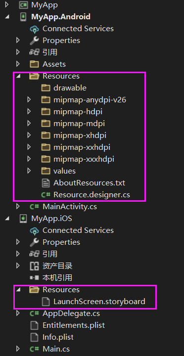The height and width of the screenshot is (356, 184).
Task: Select the MainActivity.cs file name
Action: pos(70,207)
